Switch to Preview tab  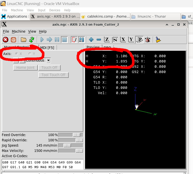pyautogui.click(x=93, y=47)
